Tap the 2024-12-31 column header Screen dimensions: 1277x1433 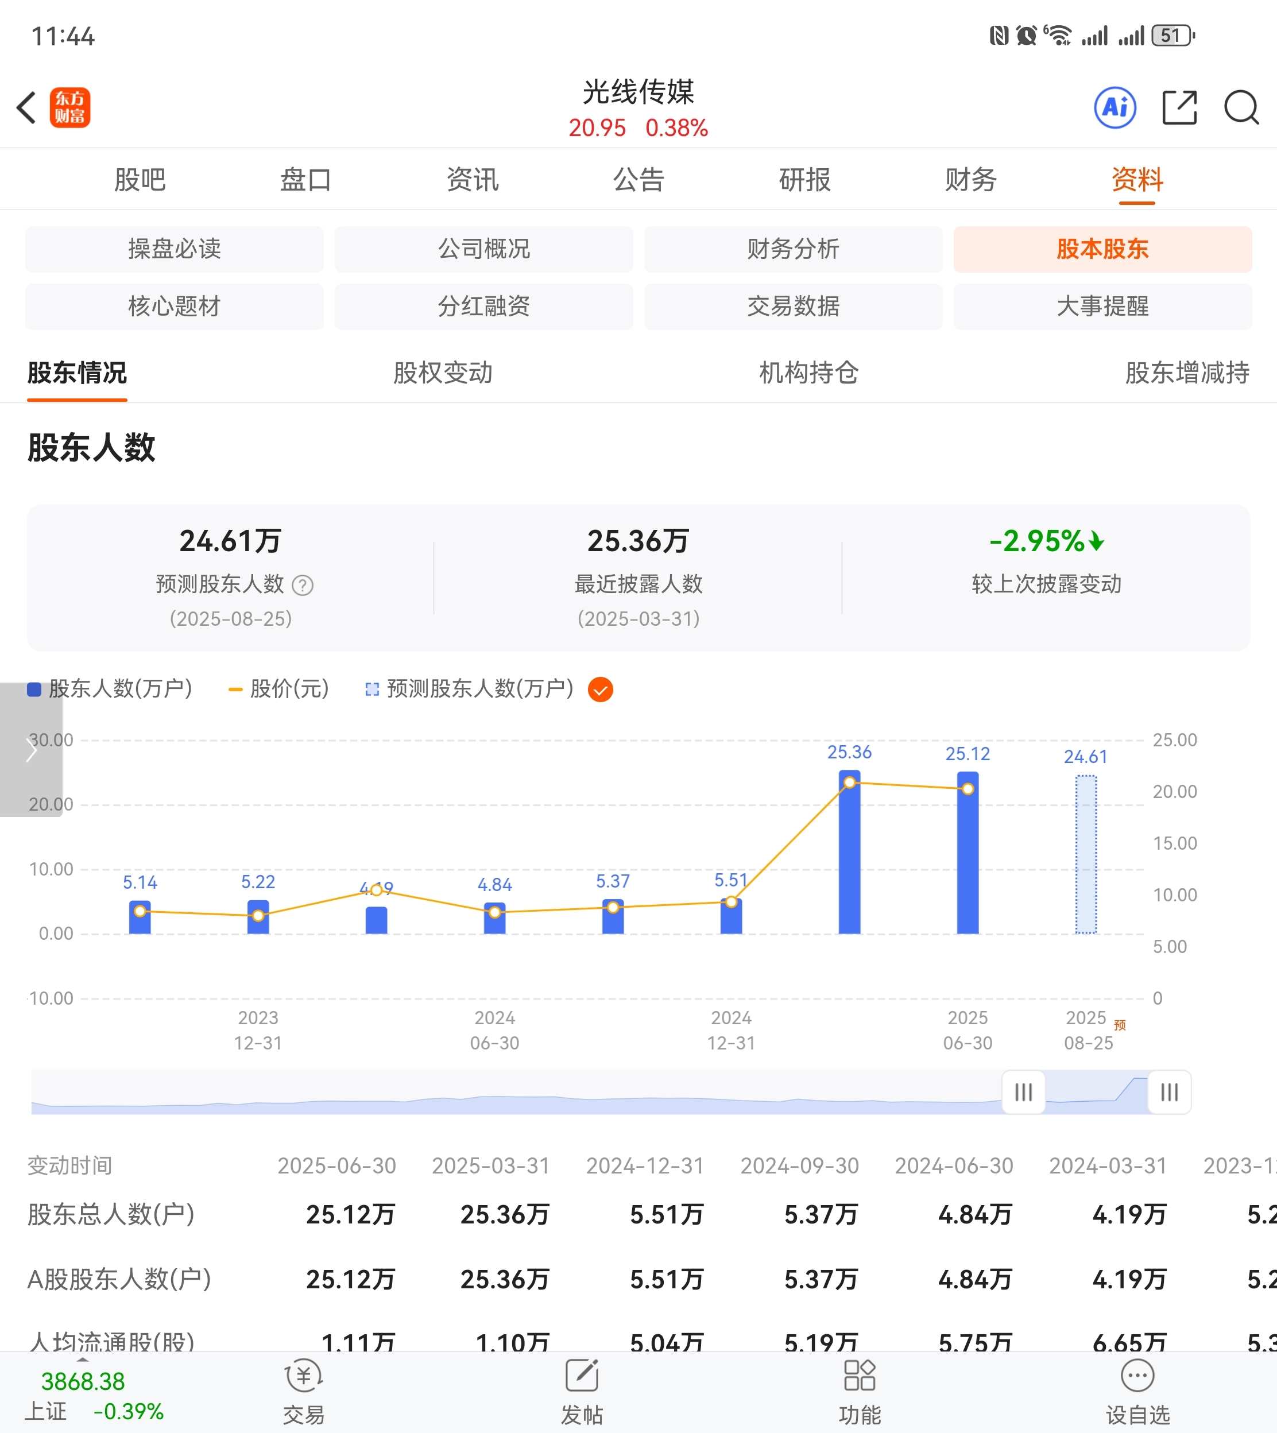[x=645, y=1166]
